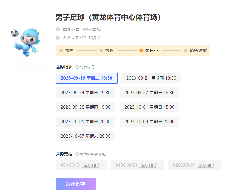The image size is (236, 191).
Task: Select the ¥50.00(C) ticket tier
Action: click(81, 165)
